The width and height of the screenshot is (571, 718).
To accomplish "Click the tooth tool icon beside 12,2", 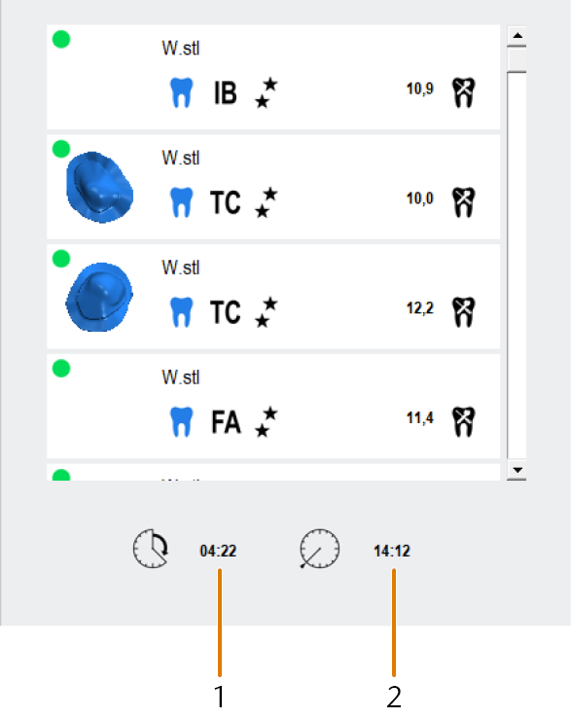I will pyautogui.click(x=463, y=312).
